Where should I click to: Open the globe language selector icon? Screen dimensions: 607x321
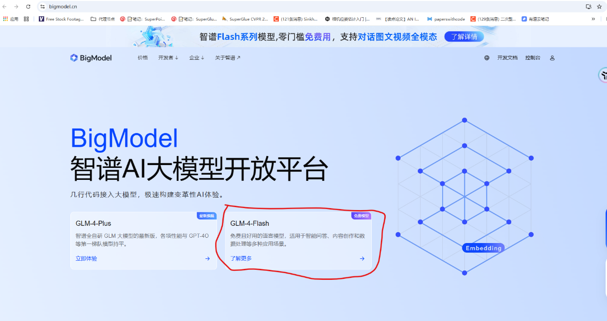coord(487,58)
